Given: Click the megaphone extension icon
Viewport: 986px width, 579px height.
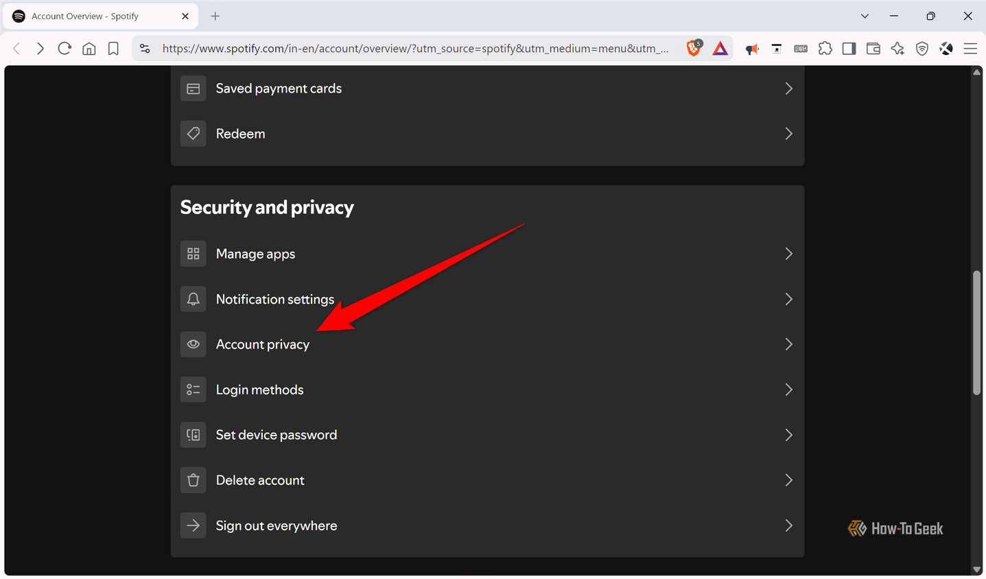Looking at the screenshot, I should click(752, 49).
